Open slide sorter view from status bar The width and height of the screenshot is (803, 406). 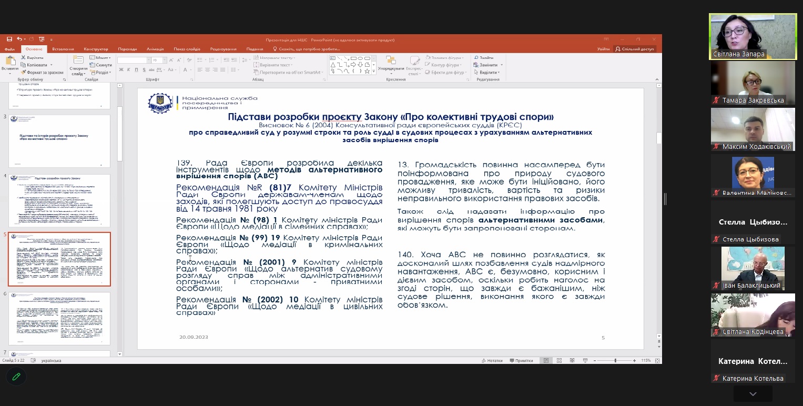[559, 361]
